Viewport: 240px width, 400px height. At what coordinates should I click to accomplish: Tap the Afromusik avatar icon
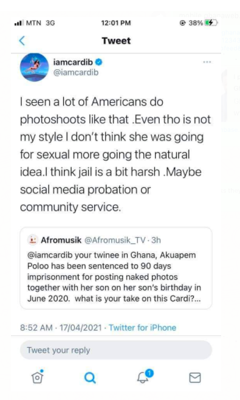32,240
